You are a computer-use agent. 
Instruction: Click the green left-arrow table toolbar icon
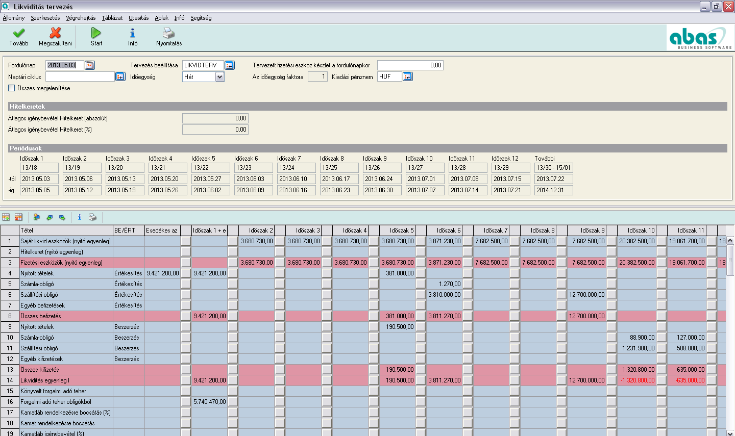(50, 217)
